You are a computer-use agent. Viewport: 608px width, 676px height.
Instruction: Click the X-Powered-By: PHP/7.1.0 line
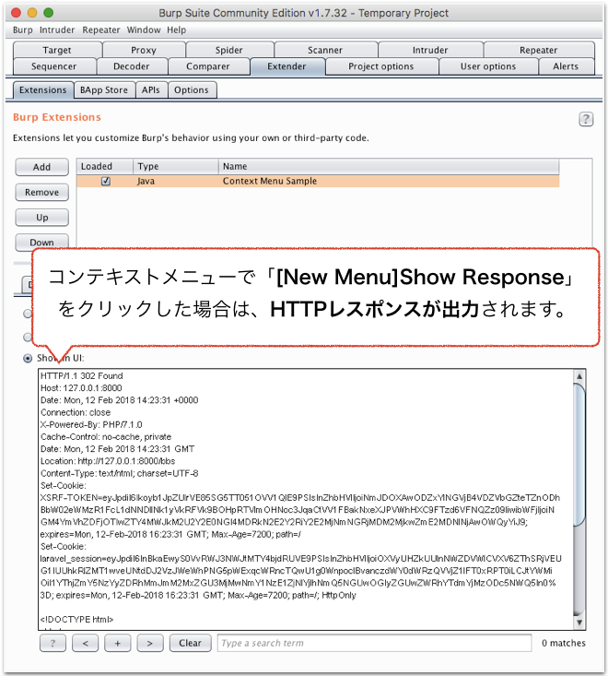pyautogui.click(x=91, y=424)
